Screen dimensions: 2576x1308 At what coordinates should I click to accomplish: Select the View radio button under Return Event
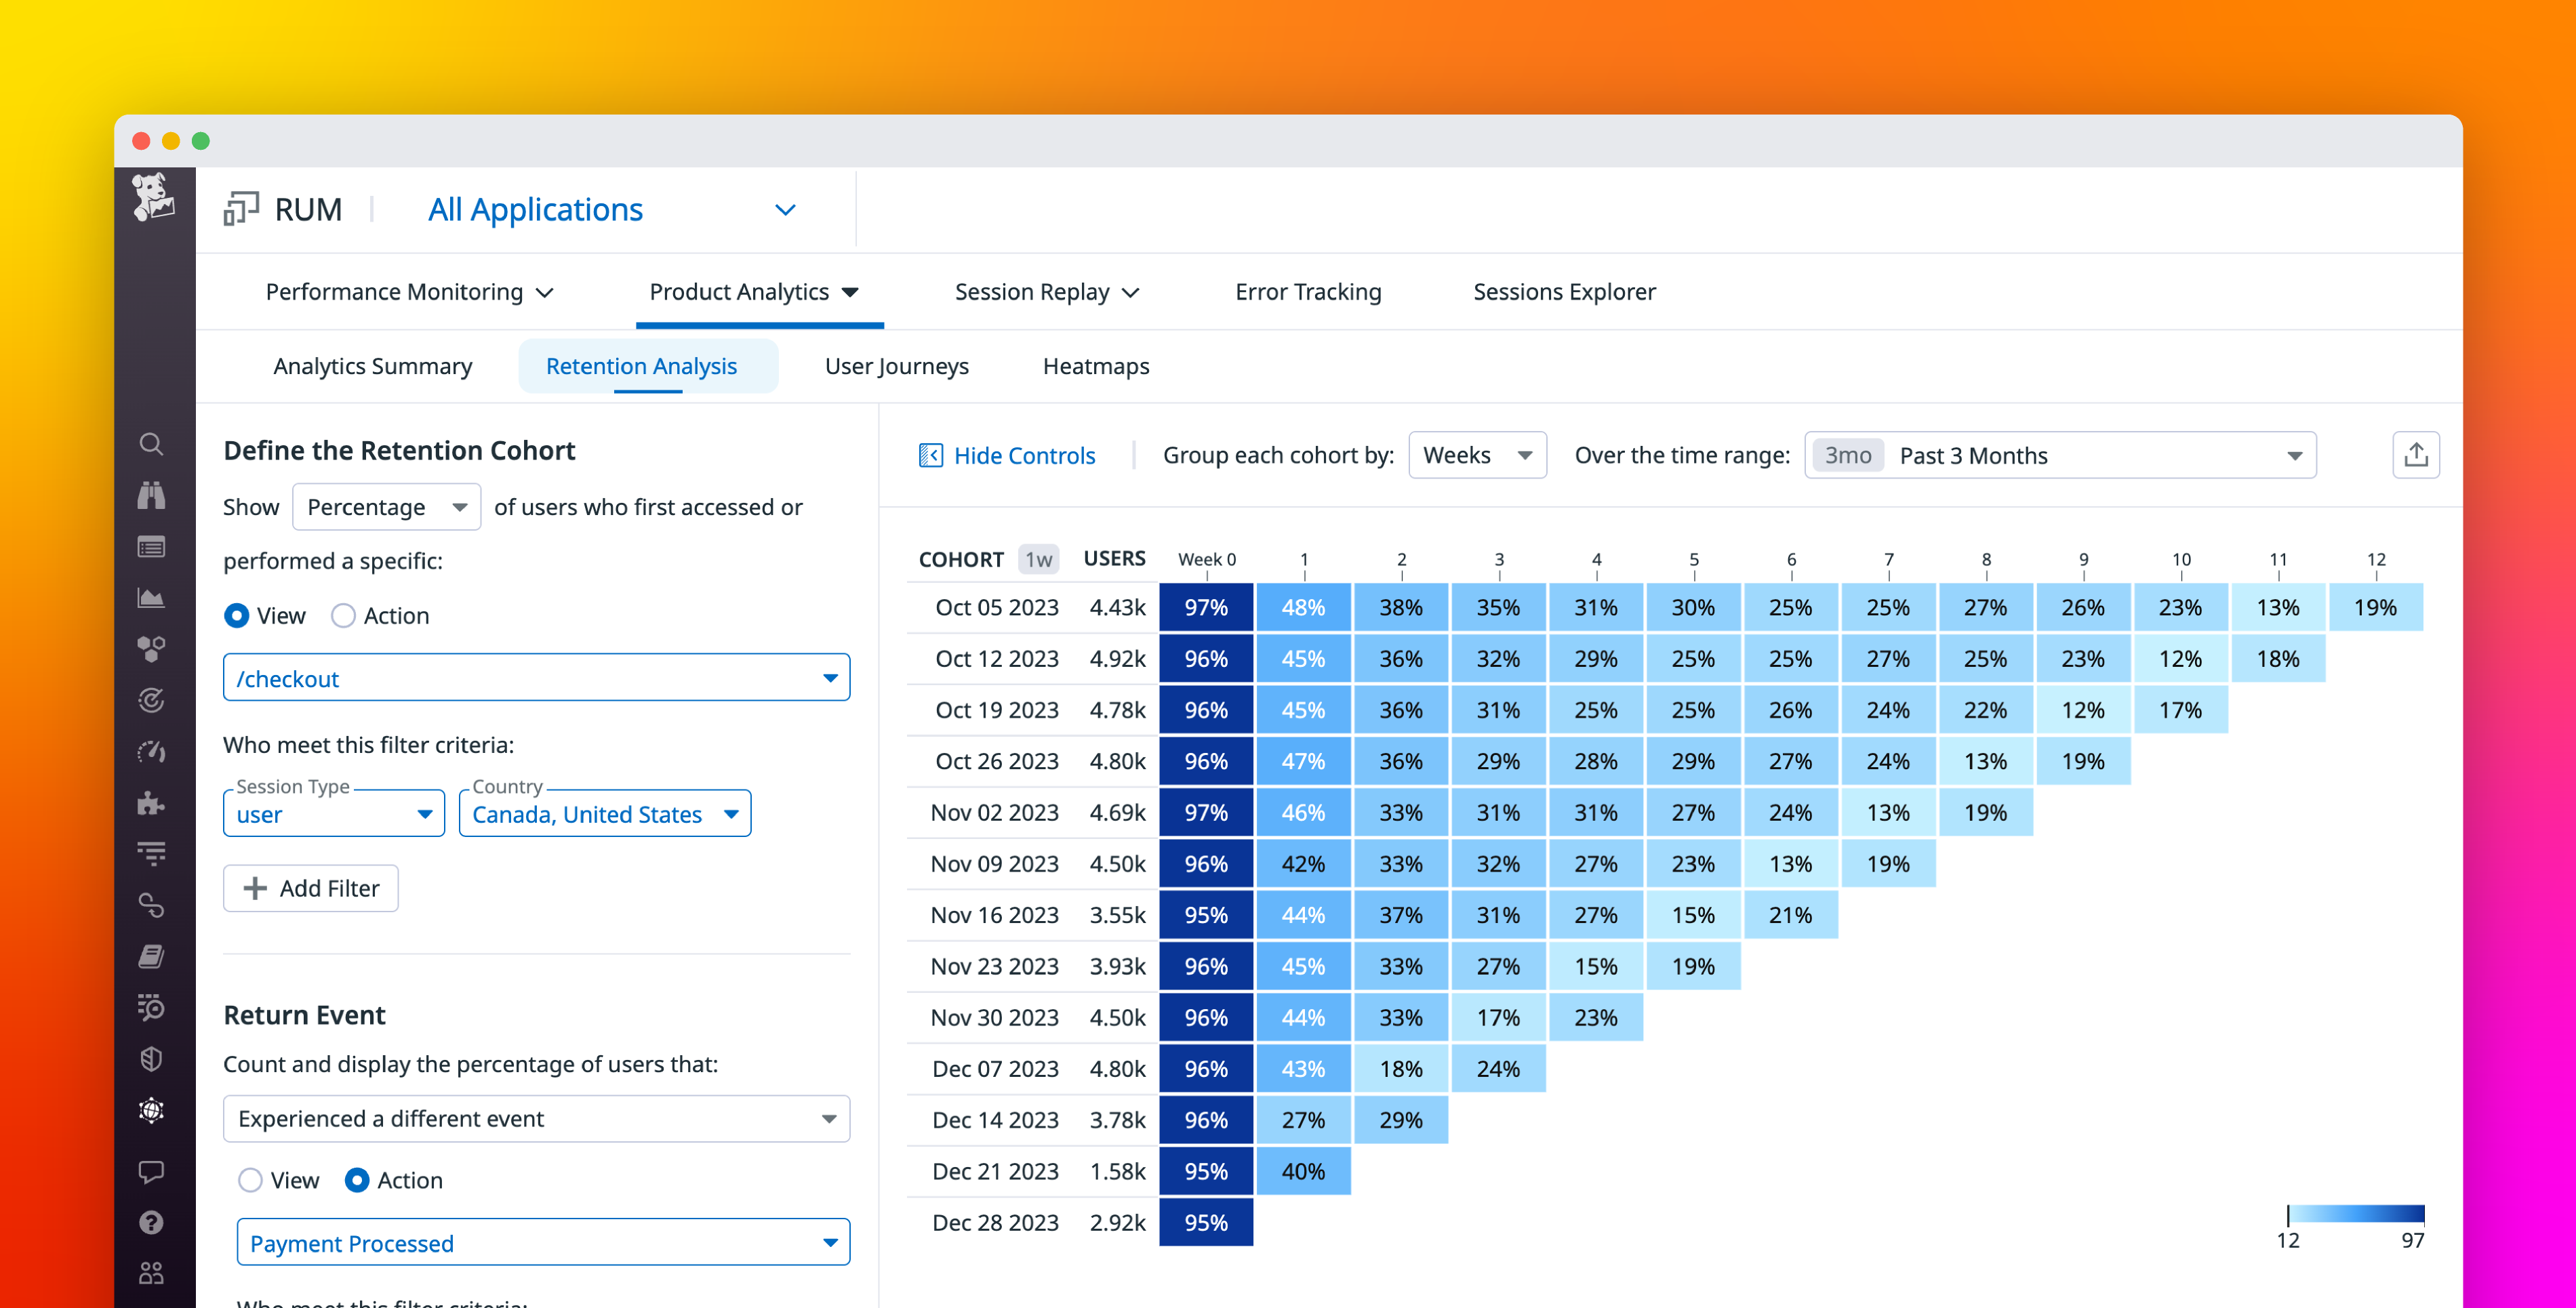point(249,1180)
